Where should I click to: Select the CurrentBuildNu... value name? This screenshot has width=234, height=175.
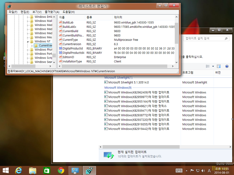73,35
